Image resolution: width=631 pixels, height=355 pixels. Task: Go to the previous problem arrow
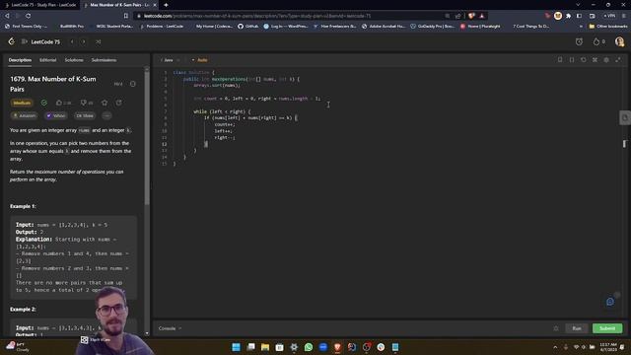click(x=72, y=41)
